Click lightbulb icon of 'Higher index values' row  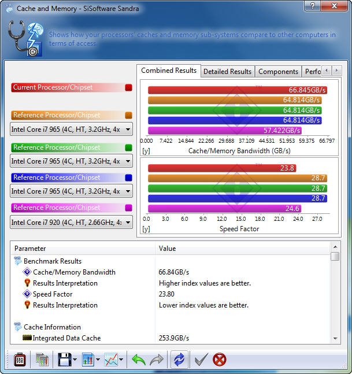coord(27,283)
